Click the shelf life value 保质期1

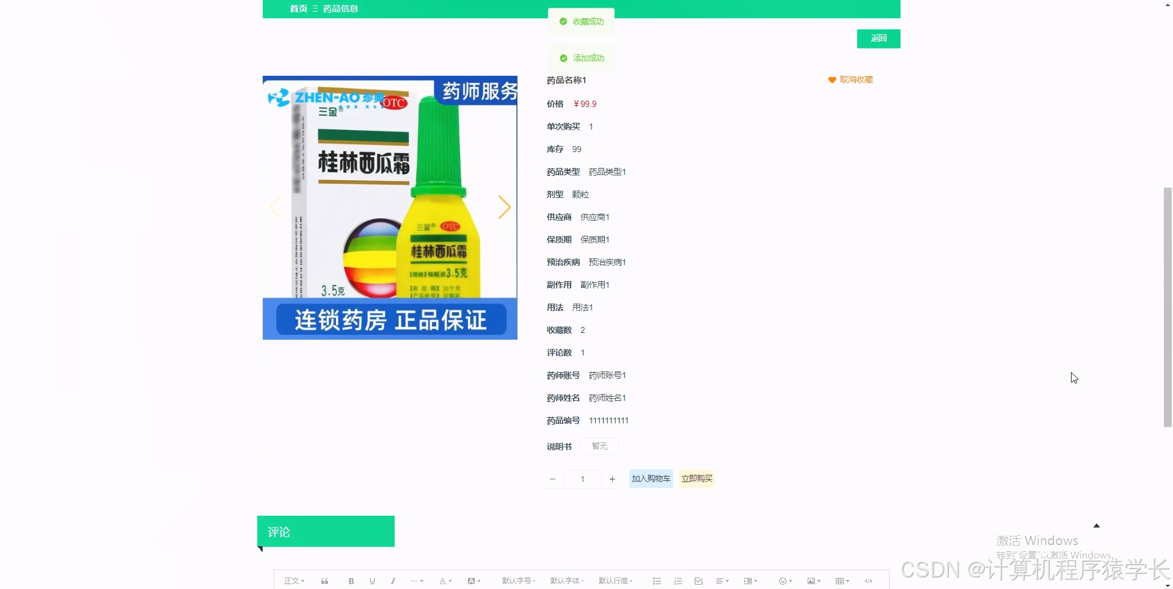pos(594,240)
